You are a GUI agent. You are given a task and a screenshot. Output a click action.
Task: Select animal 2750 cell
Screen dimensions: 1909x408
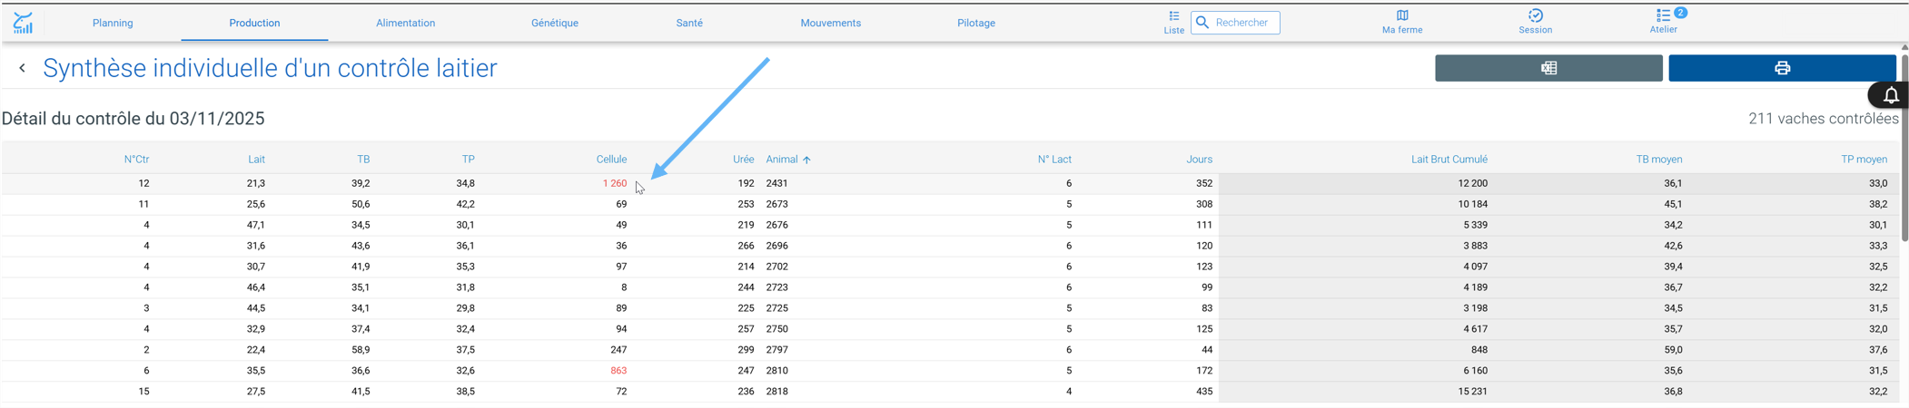776,329
